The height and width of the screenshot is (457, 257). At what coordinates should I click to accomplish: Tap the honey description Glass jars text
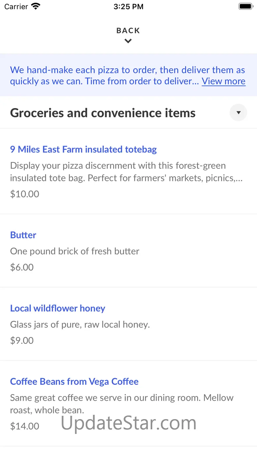(x=80, y=324)
